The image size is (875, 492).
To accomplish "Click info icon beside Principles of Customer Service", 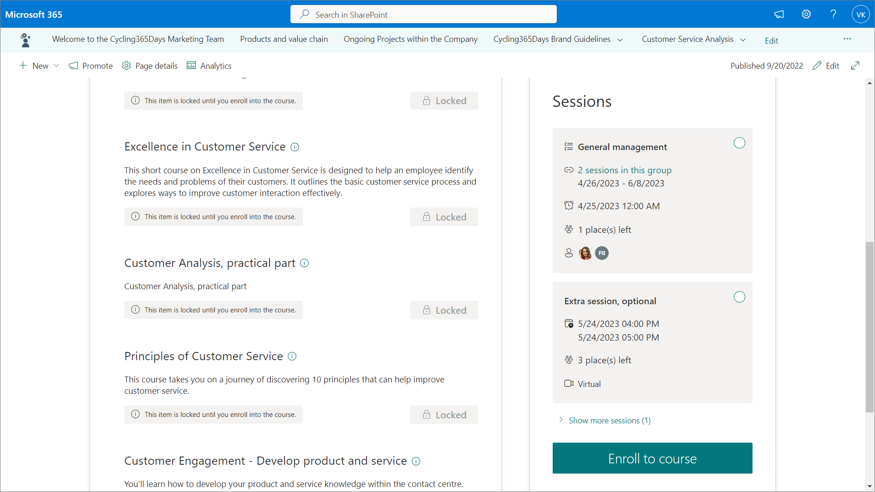I will coord(292,356).
